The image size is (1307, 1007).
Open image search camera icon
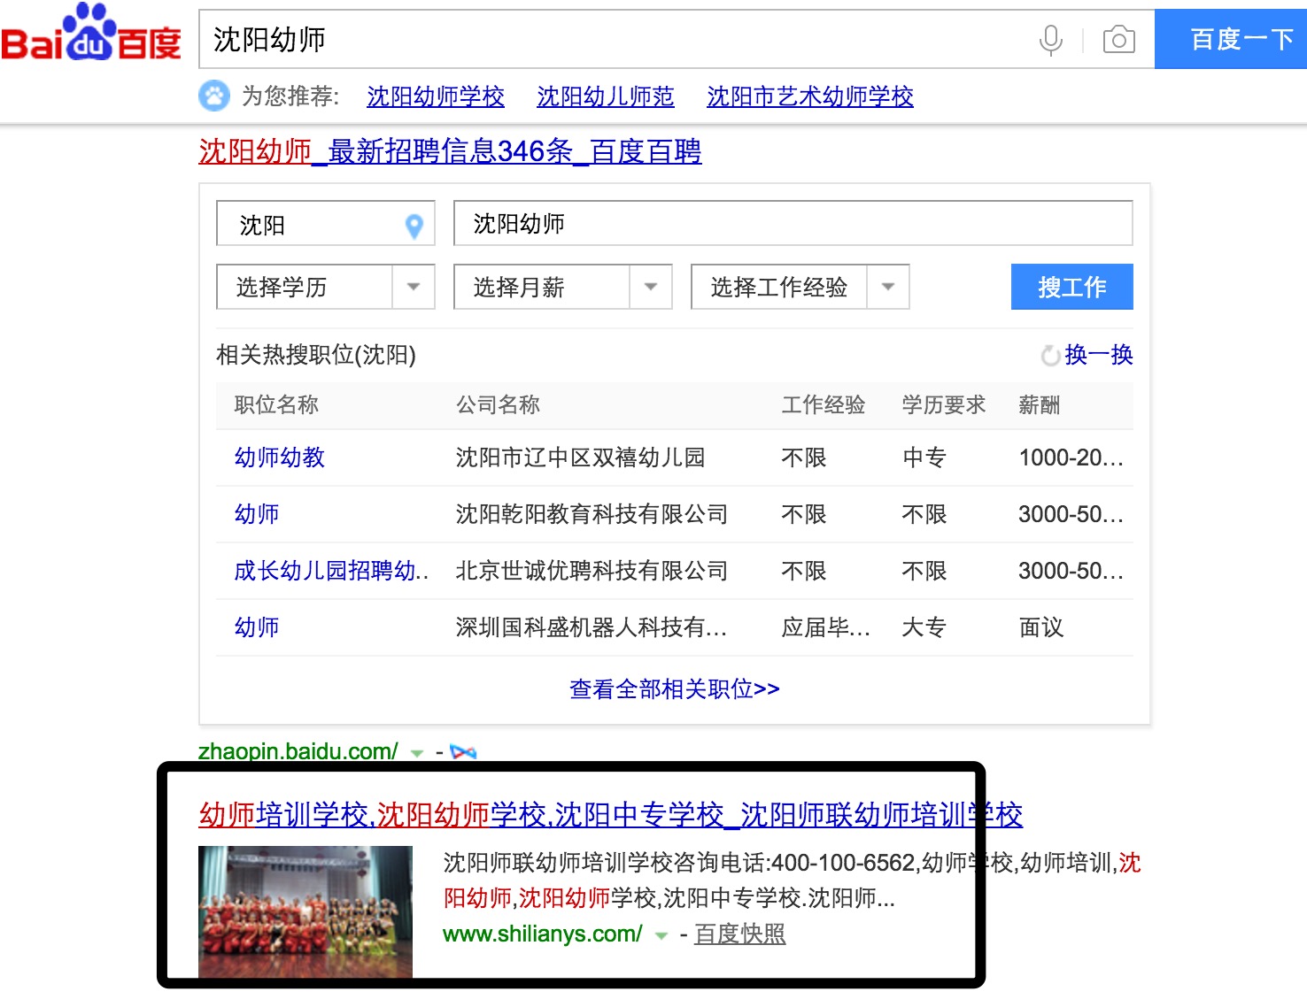point(1118,40)
